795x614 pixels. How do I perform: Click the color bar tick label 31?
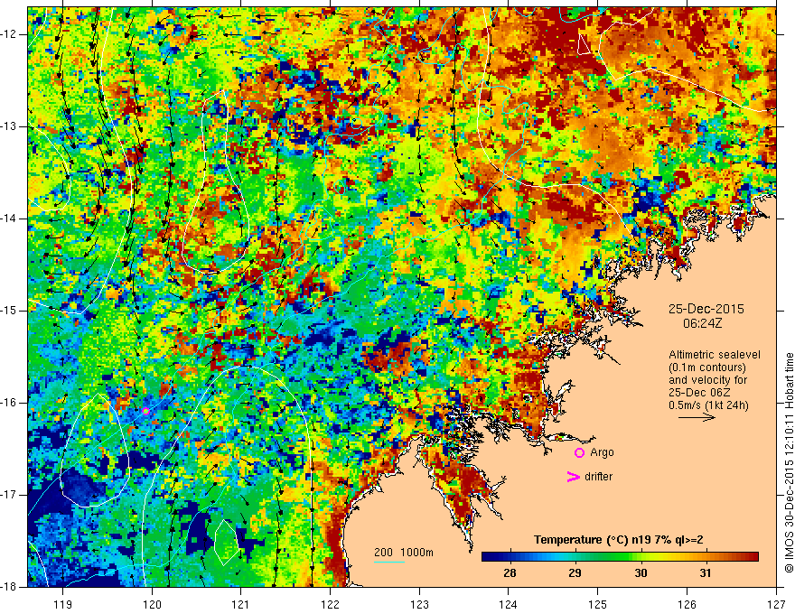pyautogui.click(x=705, y=573)
